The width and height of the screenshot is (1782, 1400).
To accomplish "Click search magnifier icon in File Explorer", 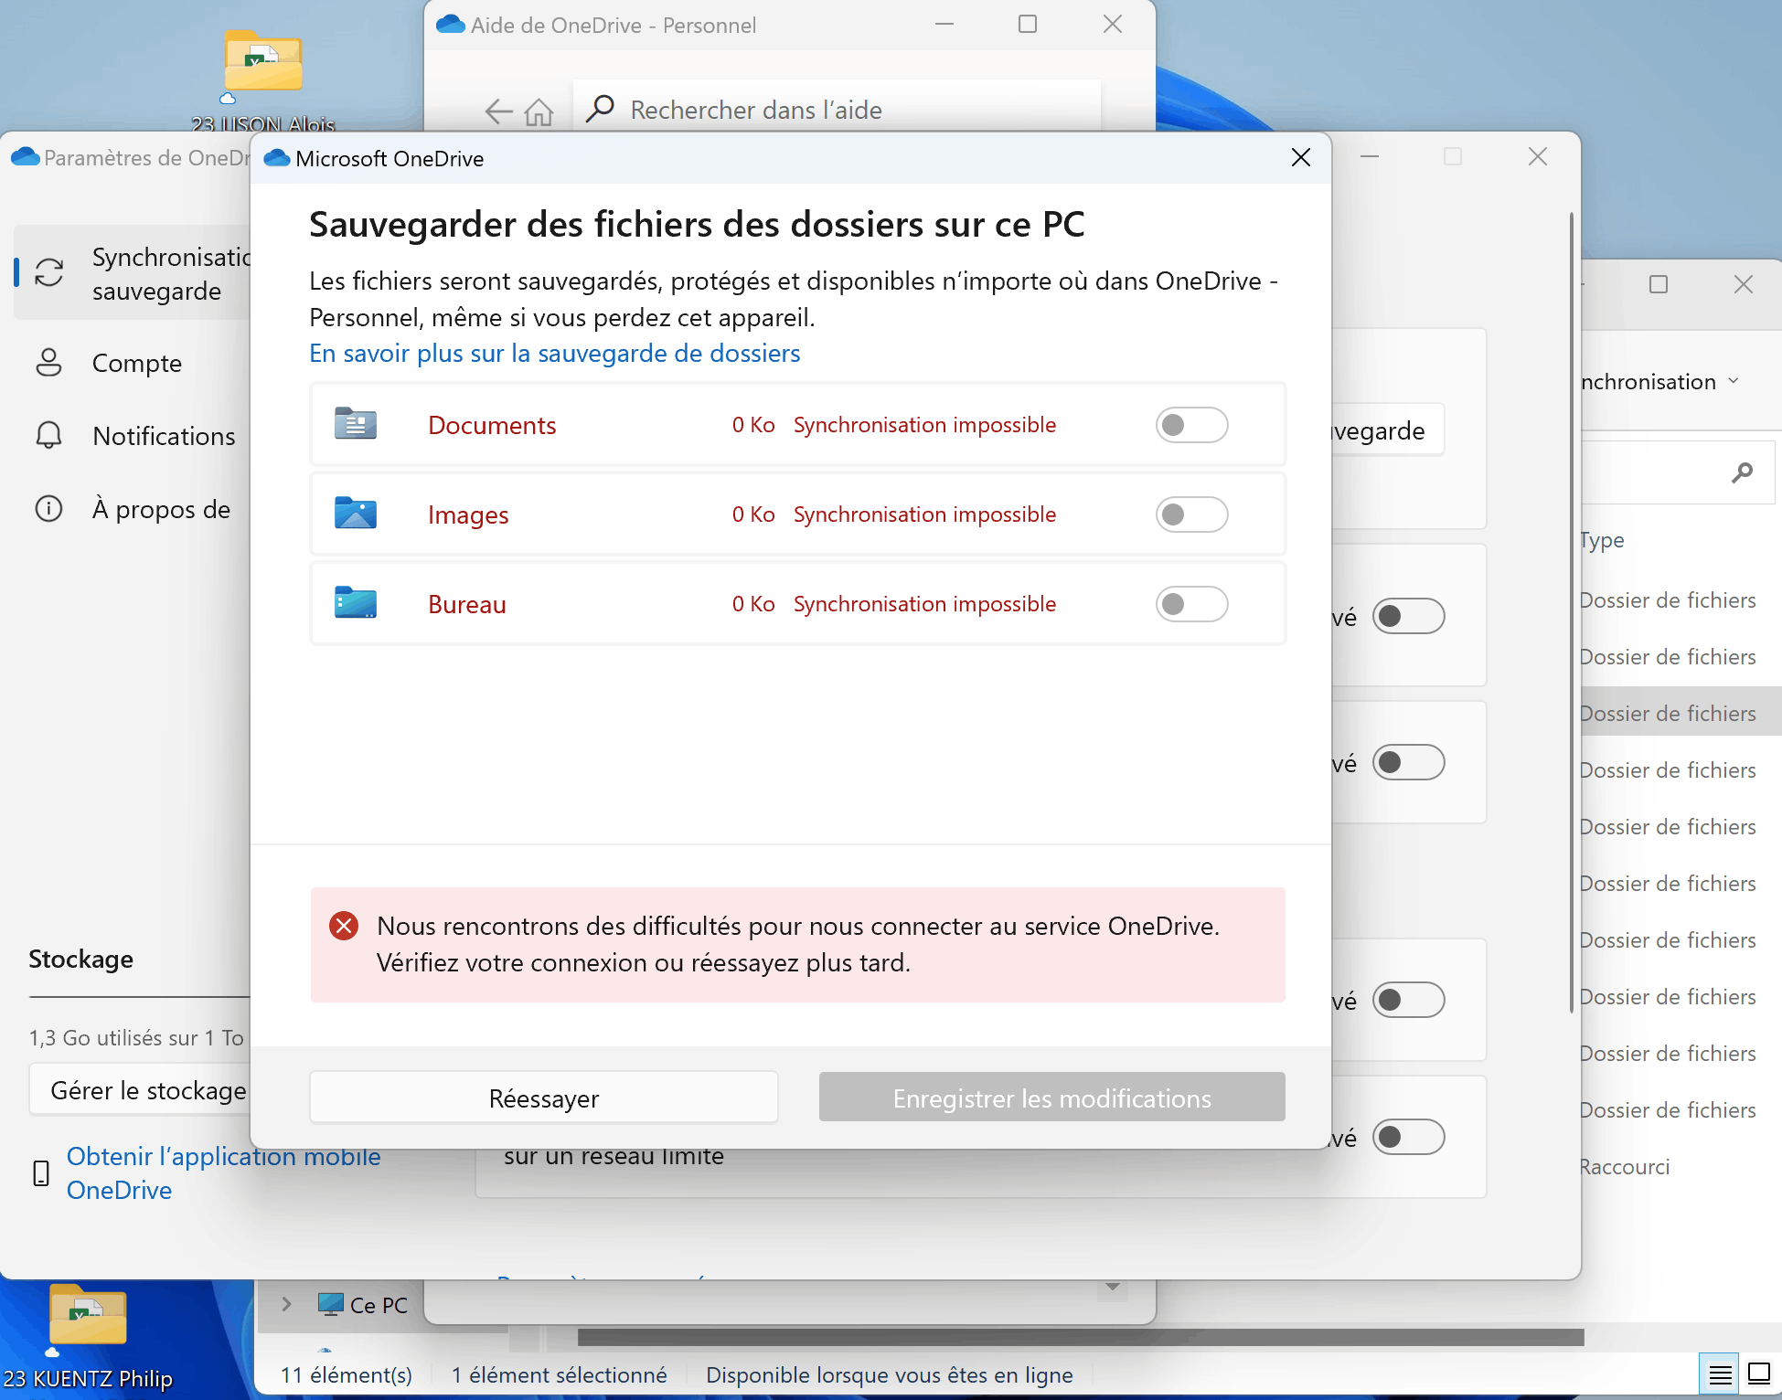I will (1742, 472).
